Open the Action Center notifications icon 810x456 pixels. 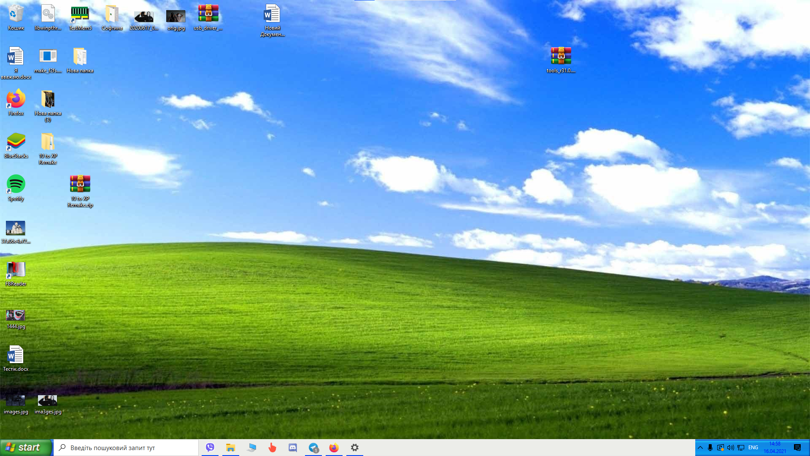797,448
